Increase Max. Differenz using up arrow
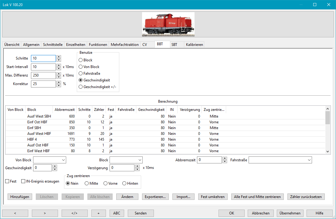336x219 pixels. [x=59, y=74]
